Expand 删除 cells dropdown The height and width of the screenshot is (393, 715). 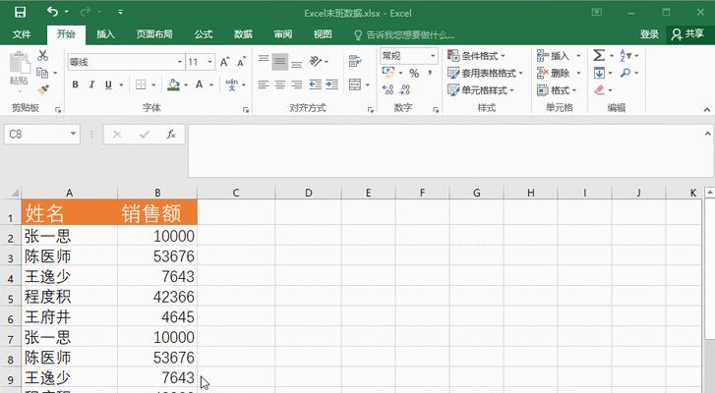578,73
